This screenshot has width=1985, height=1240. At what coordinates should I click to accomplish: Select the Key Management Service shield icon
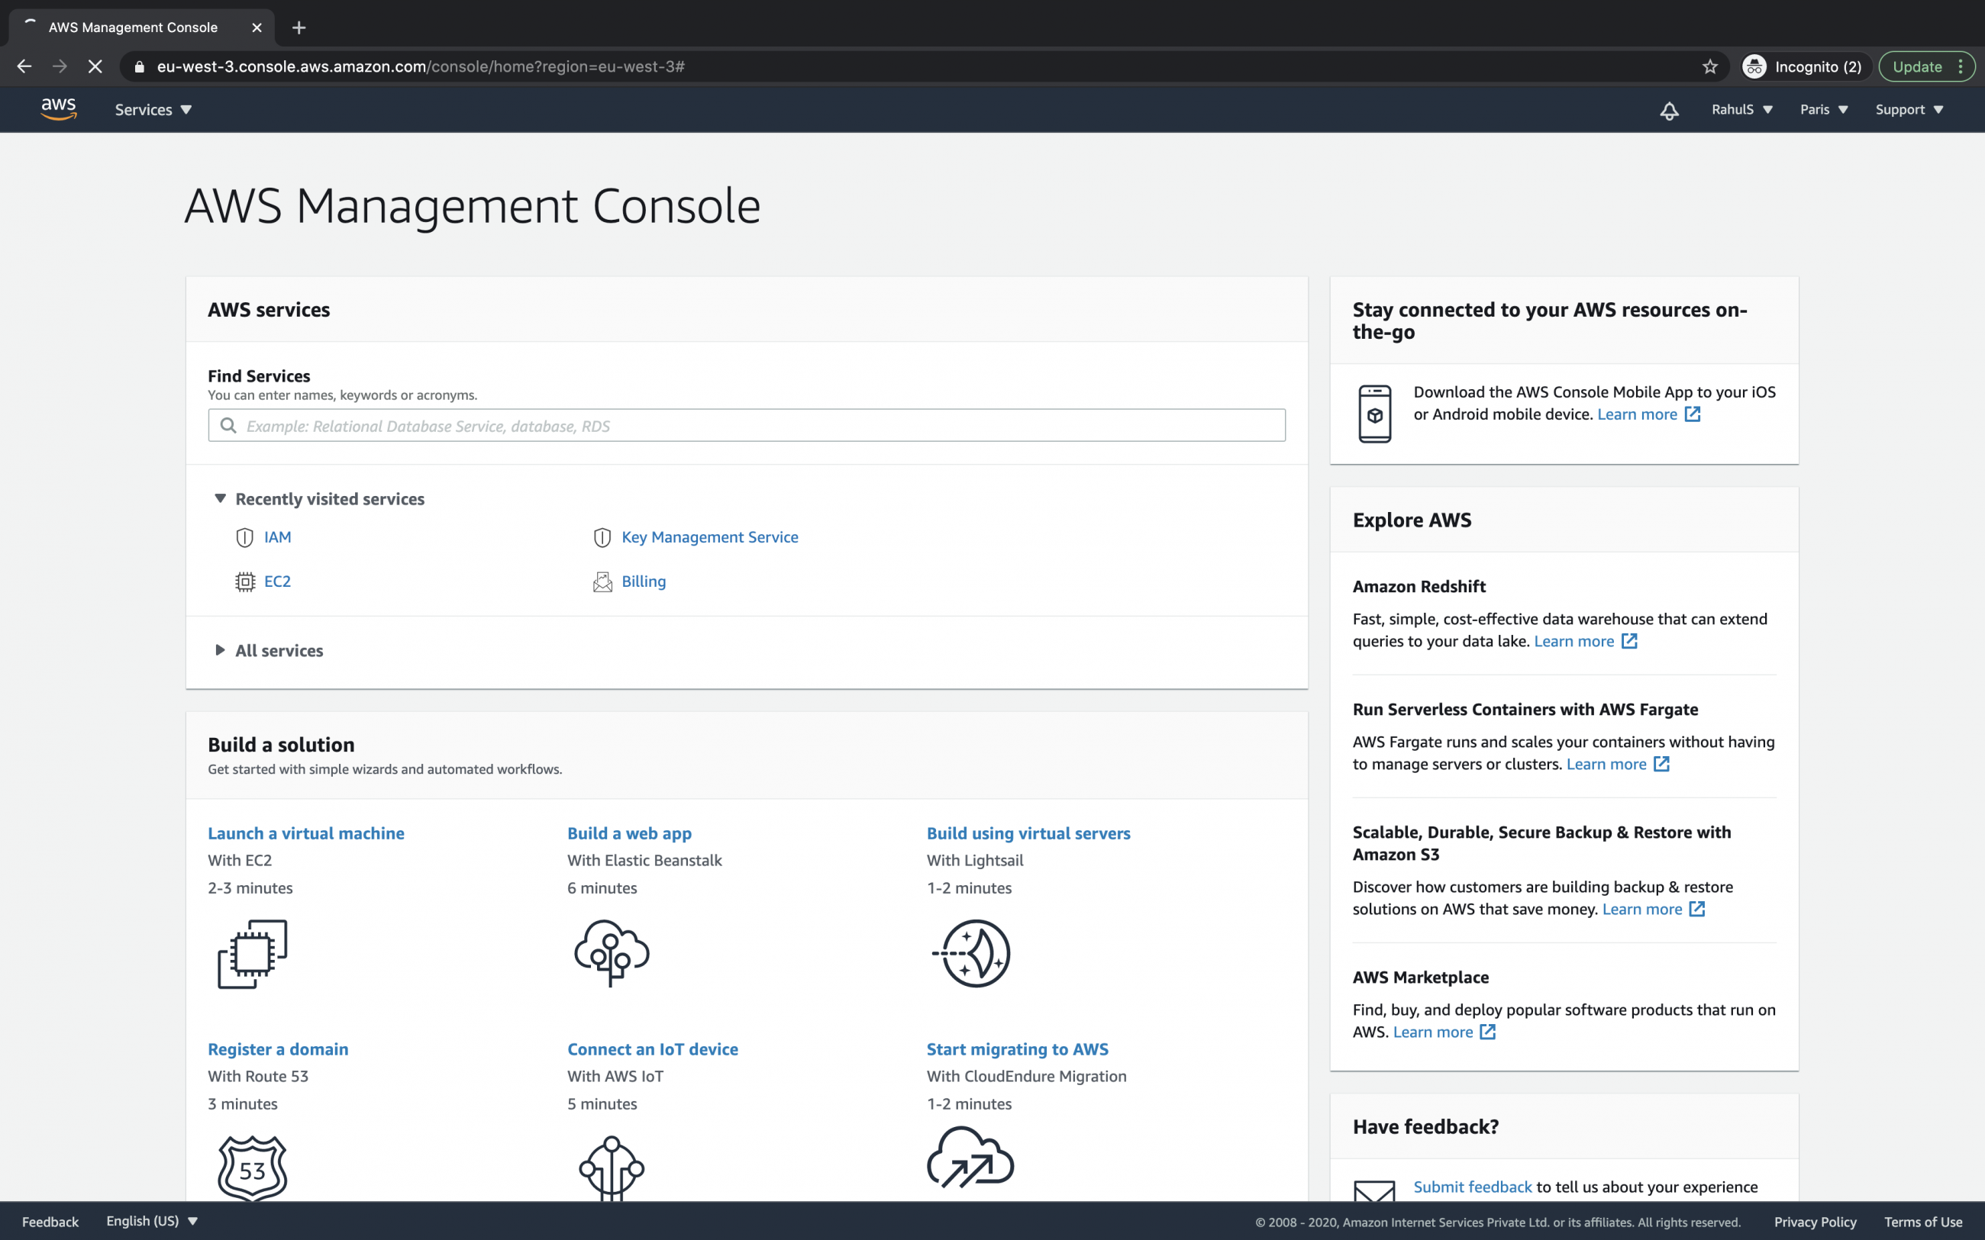pos(602,537)
